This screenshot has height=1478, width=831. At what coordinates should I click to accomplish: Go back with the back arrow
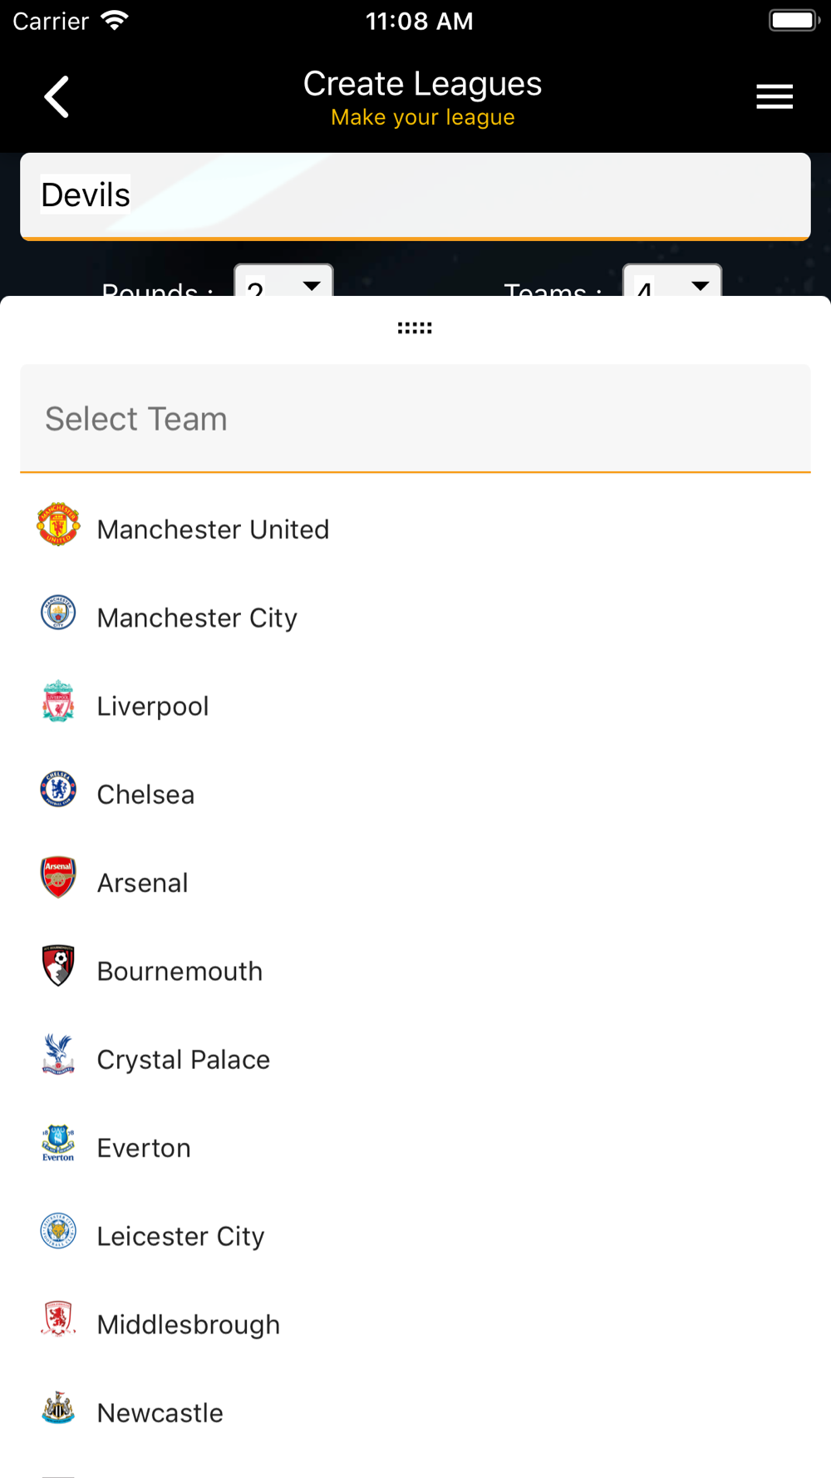pos(57,96)
